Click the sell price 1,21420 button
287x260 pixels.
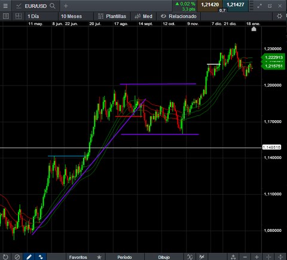[x=210, y=5]
